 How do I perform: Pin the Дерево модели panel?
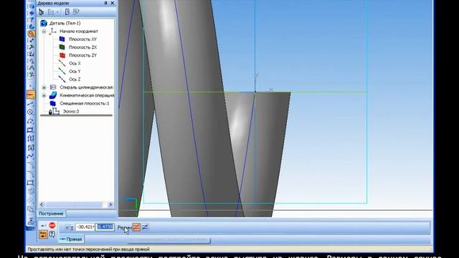[105, 3]
